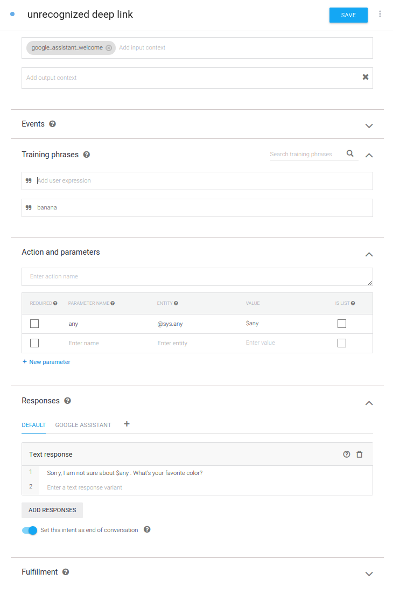393x594 pixels.
Task: Toggle Set this intent as end of conversation
Action: tap(30, 530)
